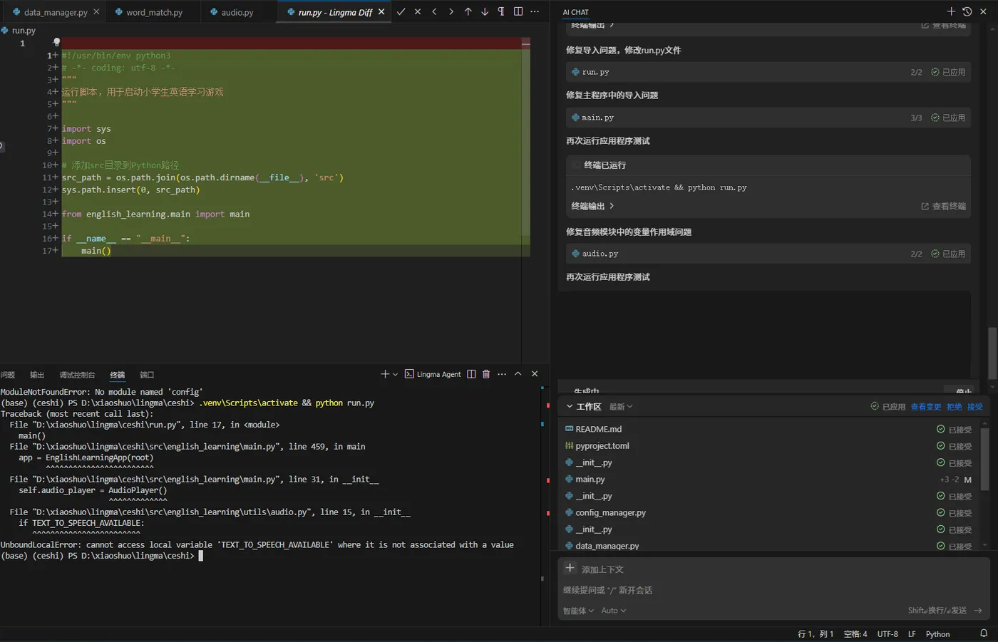
Task: Click the 行 1, 列 1 cursor position
Action: coord(816,634)
